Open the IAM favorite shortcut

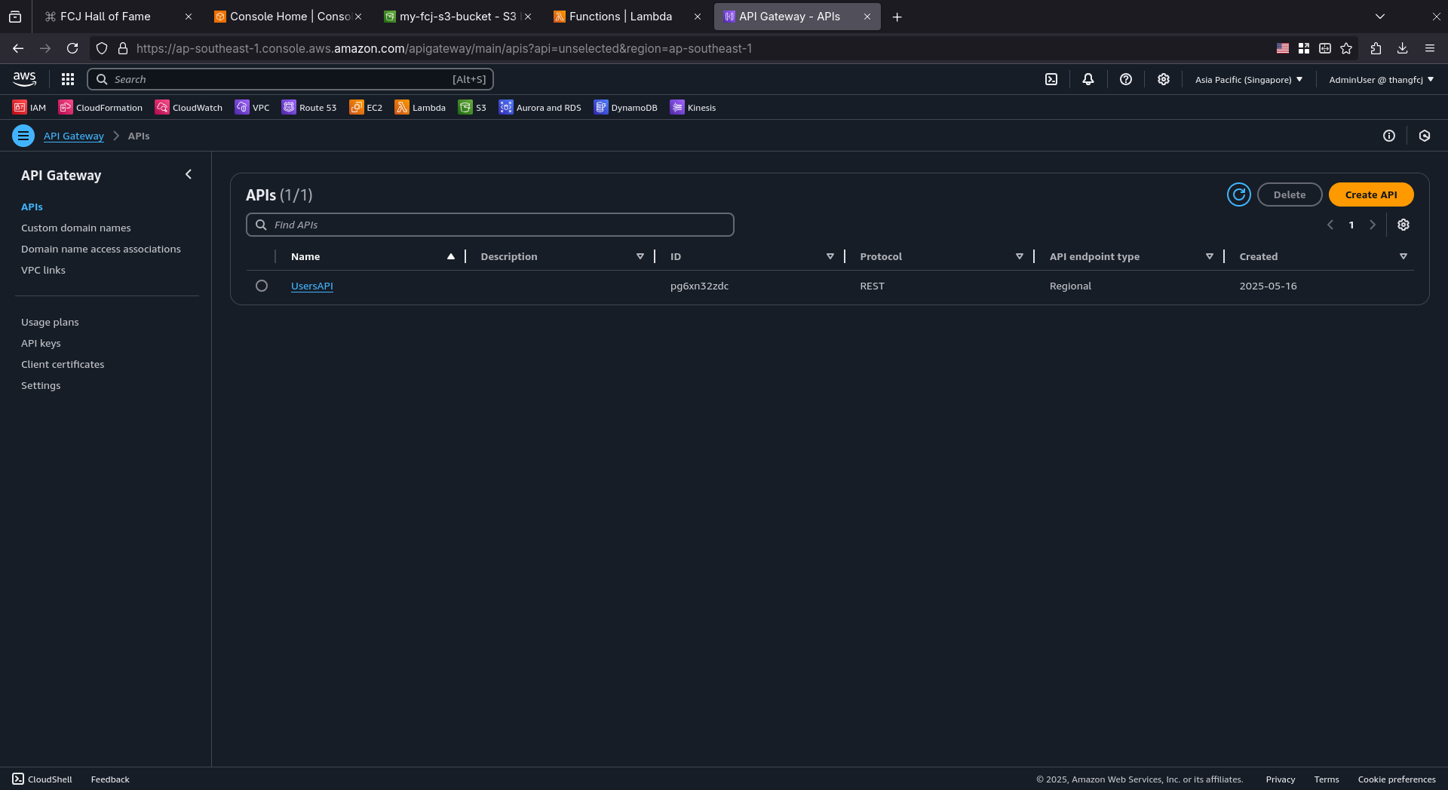point(29,107)
